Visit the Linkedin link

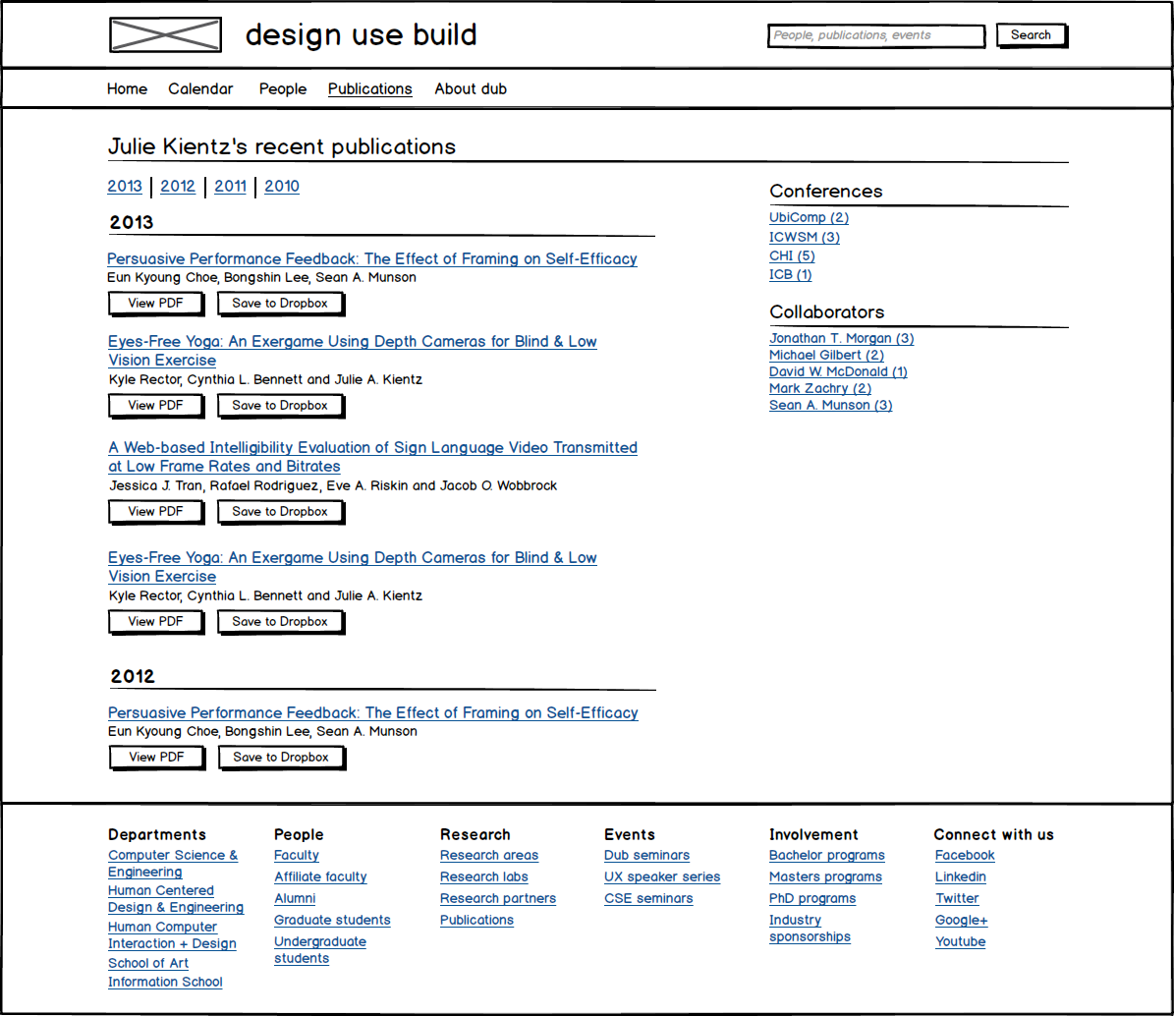tap(961, 876)
